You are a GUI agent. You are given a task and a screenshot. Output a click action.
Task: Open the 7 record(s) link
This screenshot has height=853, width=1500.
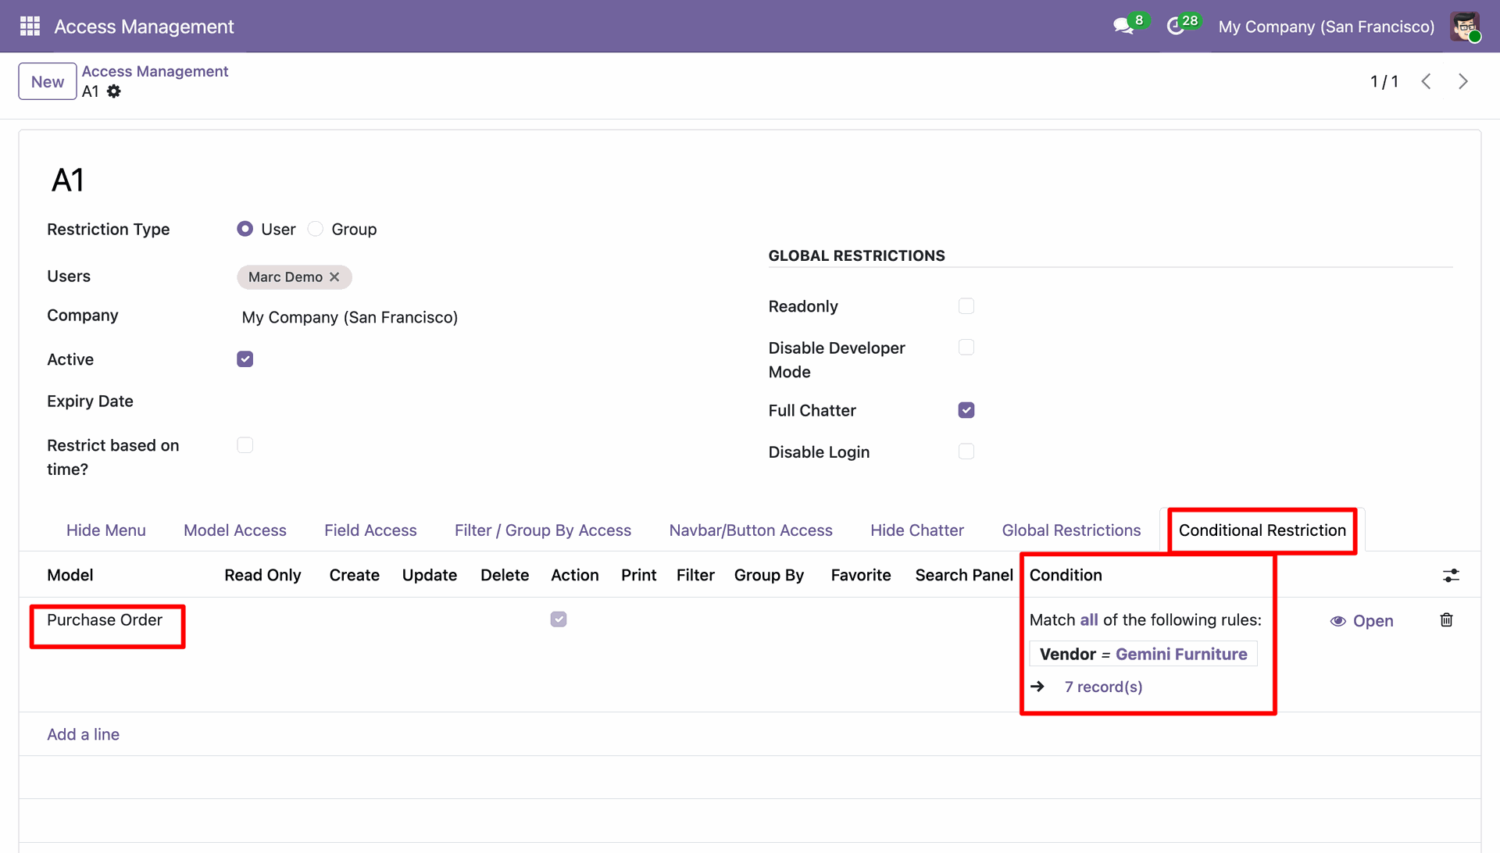click(1103, 687)
